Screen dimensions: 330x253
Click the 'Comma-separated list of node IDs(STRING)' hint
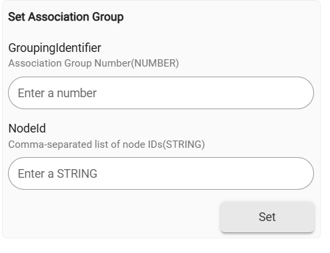pyautogui.click(x=107, y=144)
